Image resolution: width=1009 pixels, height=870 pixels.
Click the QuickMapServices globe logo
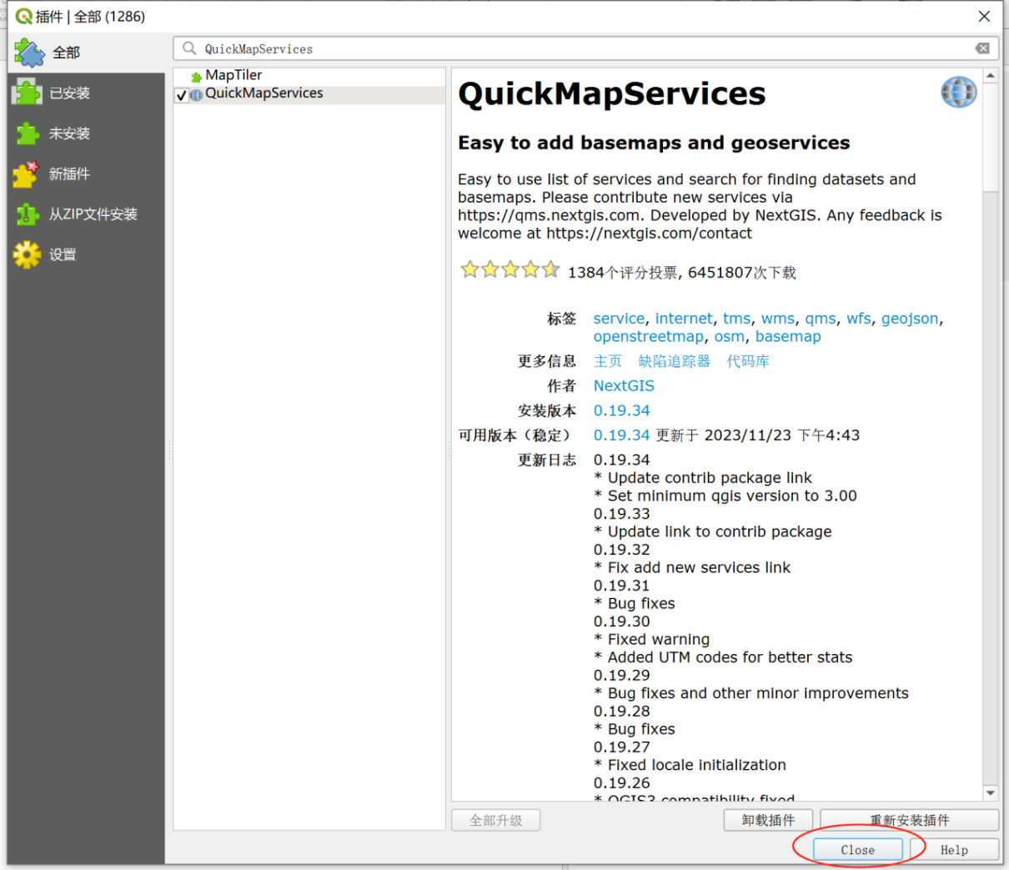[x=958, y=92]
